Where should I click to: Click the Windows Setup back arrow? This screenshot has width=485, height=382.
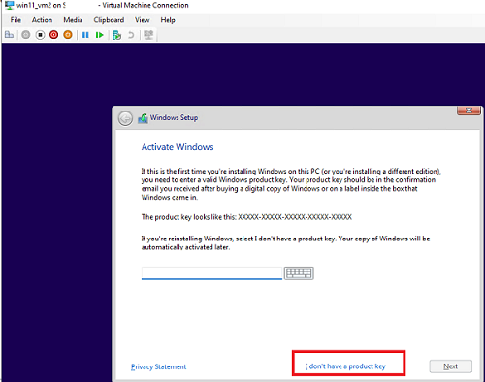(125, 118)
